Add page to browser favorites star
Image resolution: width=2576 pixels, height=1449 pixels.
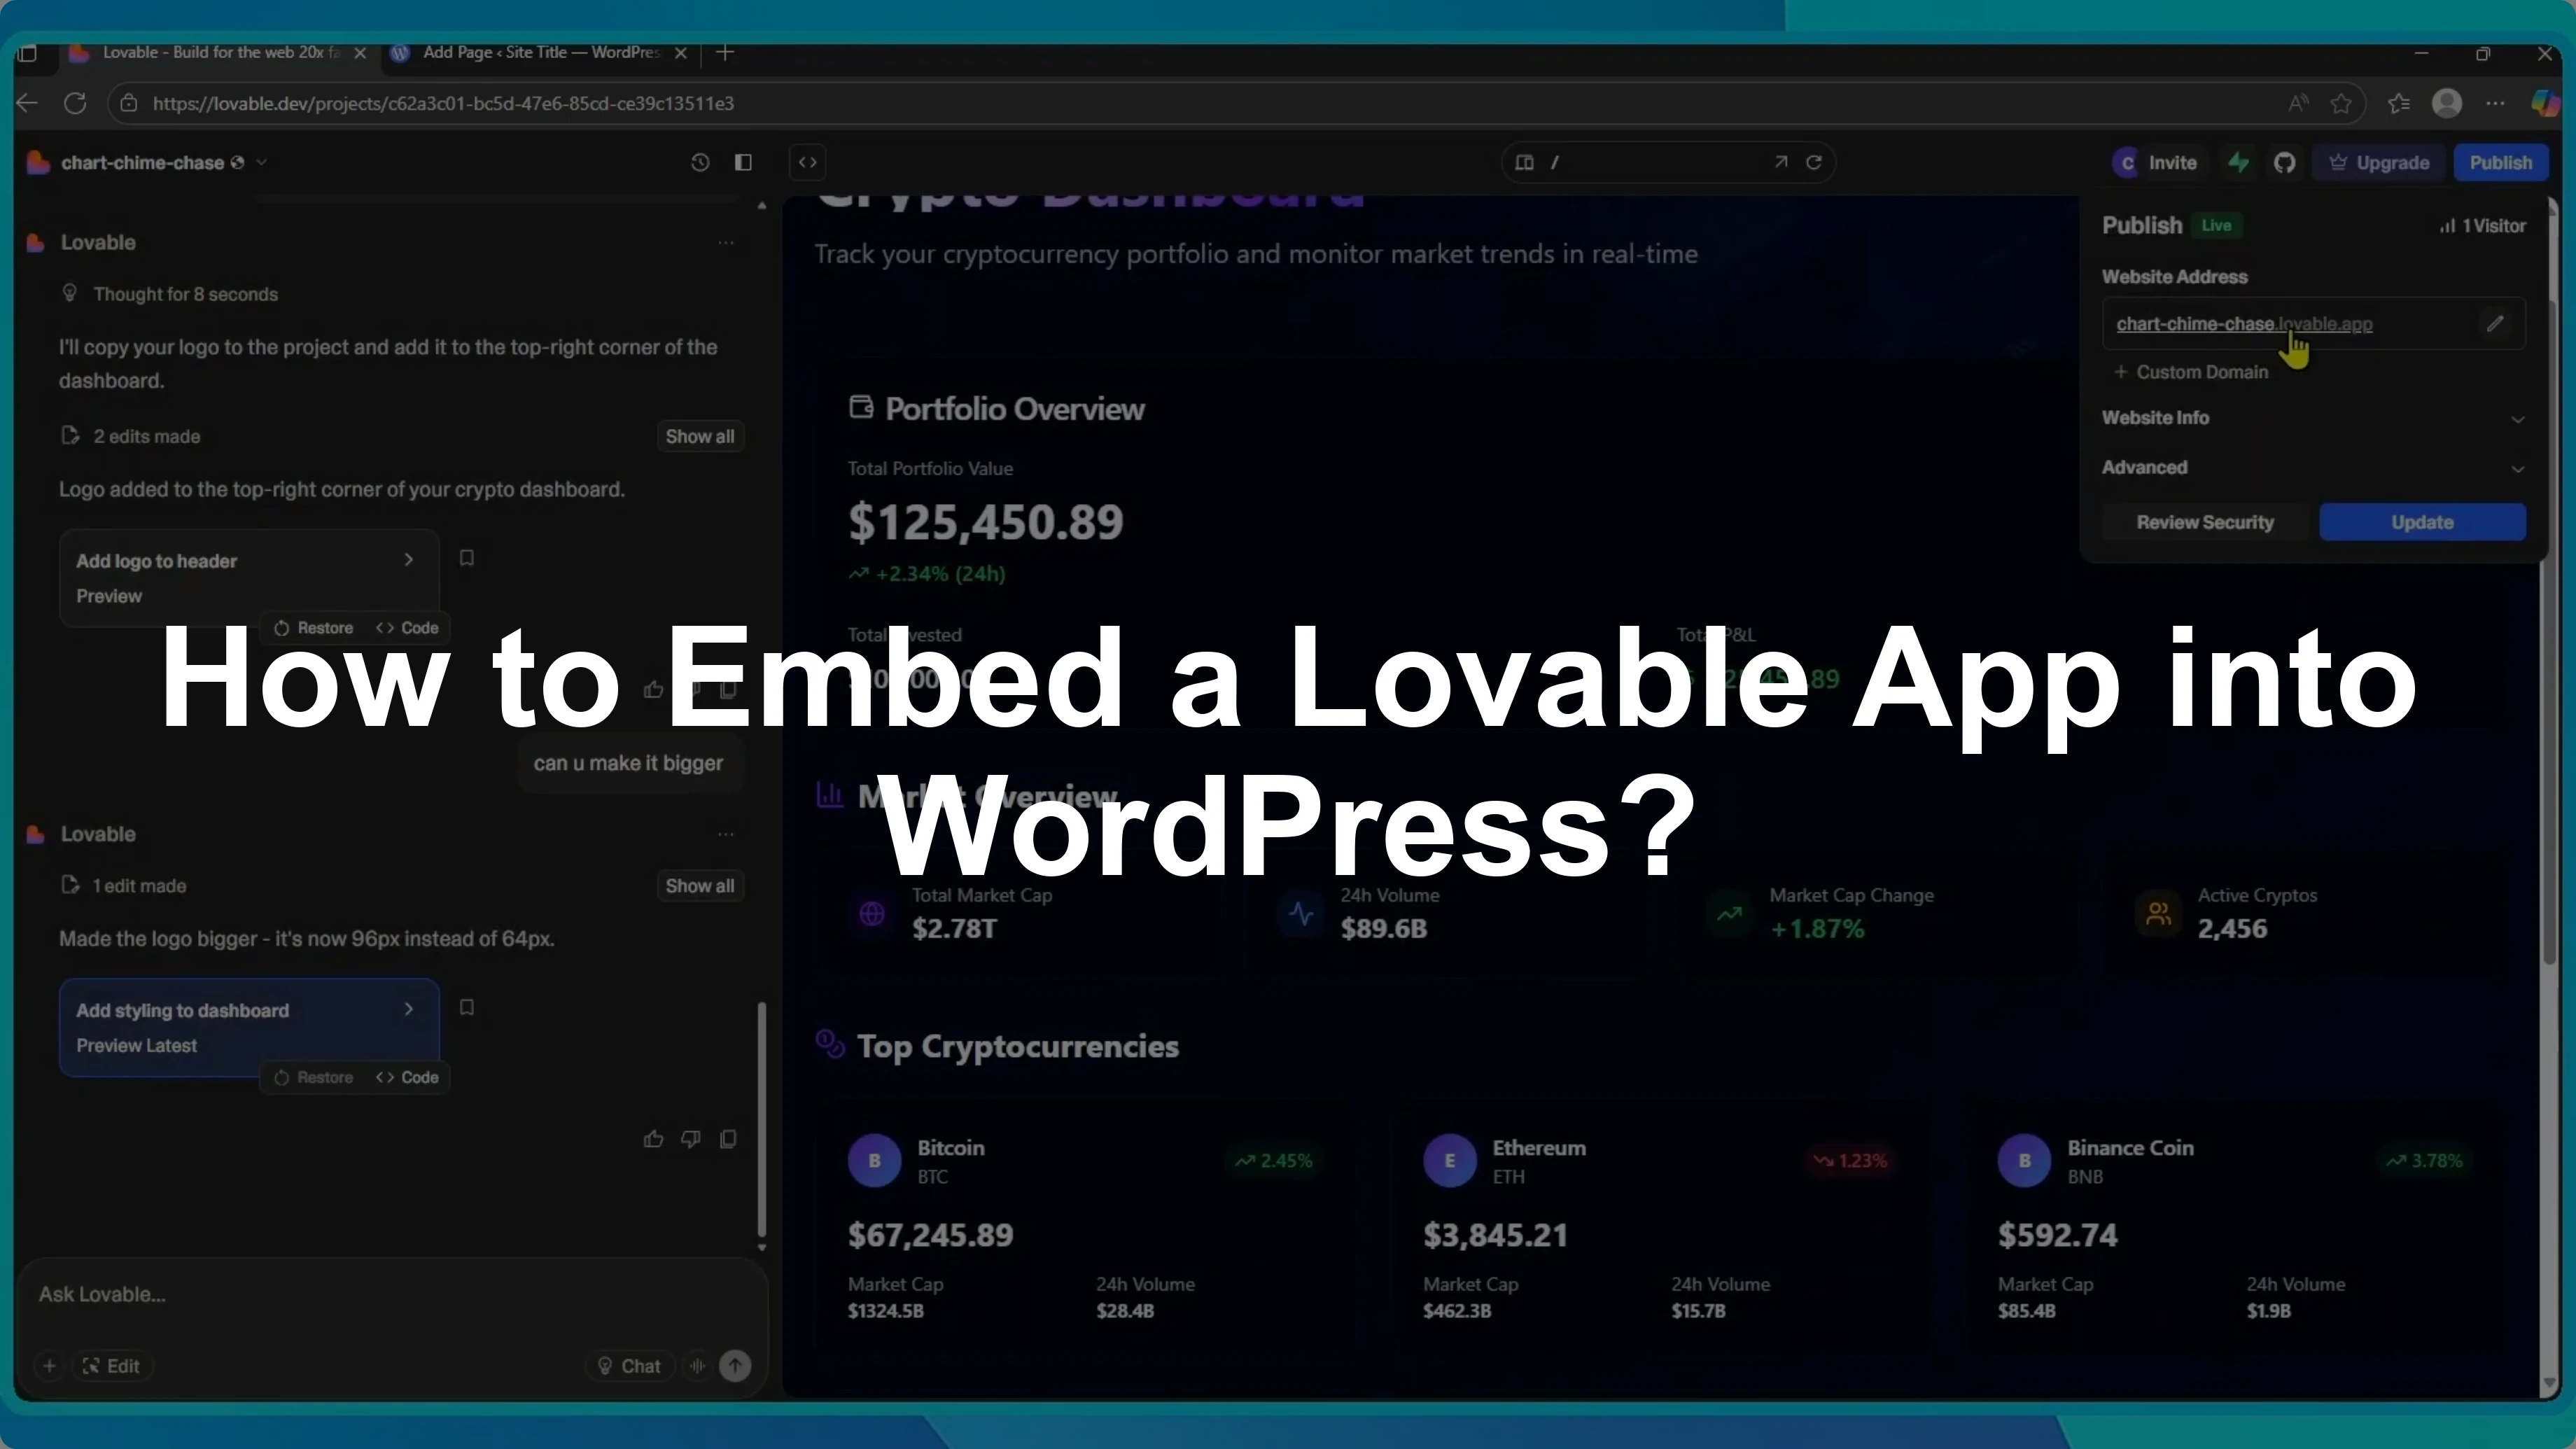click(2341, 103)
